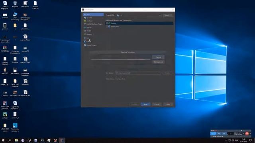The image size is (255, 143).
Task: Select the Java project type
Action: [93, 15]
